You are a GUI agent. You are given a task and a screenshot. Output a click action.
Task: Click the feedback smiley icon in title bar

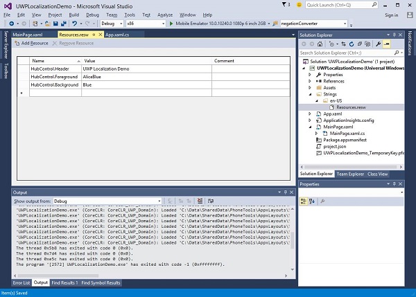coord(300,5)
